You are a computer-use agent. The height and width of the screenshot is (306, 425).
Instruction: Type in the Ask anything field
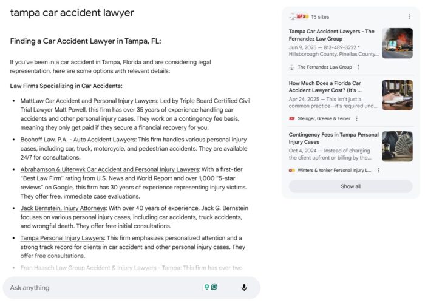pos(103,287)
